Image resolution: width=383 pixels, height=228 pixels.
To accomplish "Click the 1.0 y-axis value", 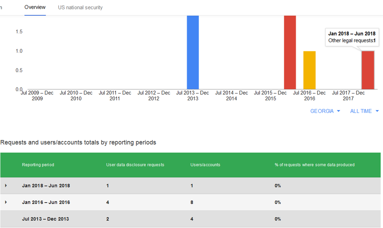I will 19,51.
